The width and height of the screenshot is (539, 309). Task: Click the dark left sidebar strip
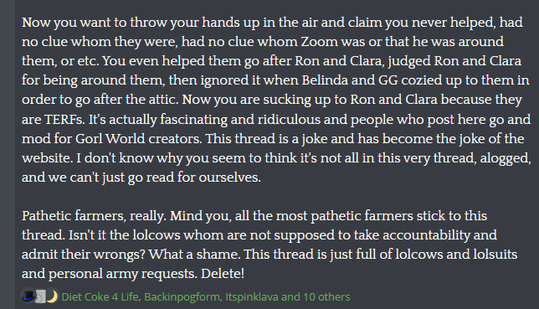(8, 154)
